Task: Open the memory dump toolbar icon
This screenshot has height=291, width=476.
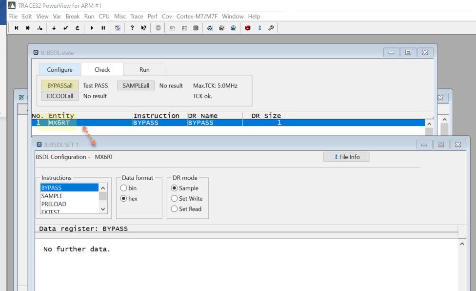Action: click(x=184, y=28)
